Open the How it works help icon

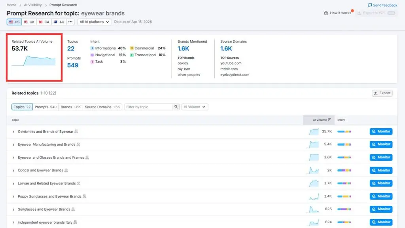click(x=326, y=13)
